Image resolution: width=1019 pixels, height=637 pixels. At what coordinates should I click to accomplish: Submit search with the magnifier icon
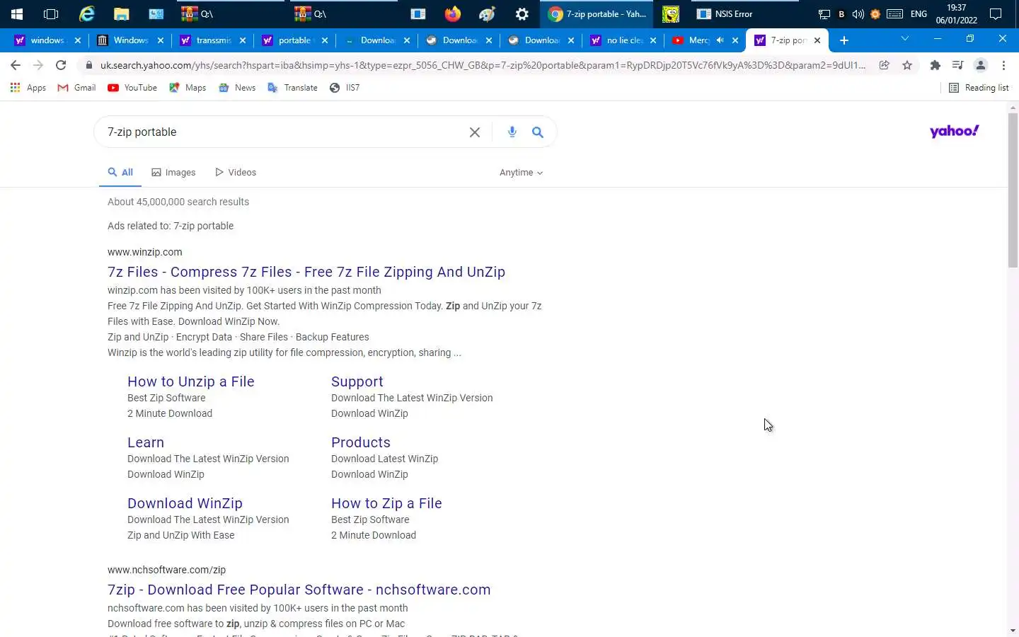[538, 132]
